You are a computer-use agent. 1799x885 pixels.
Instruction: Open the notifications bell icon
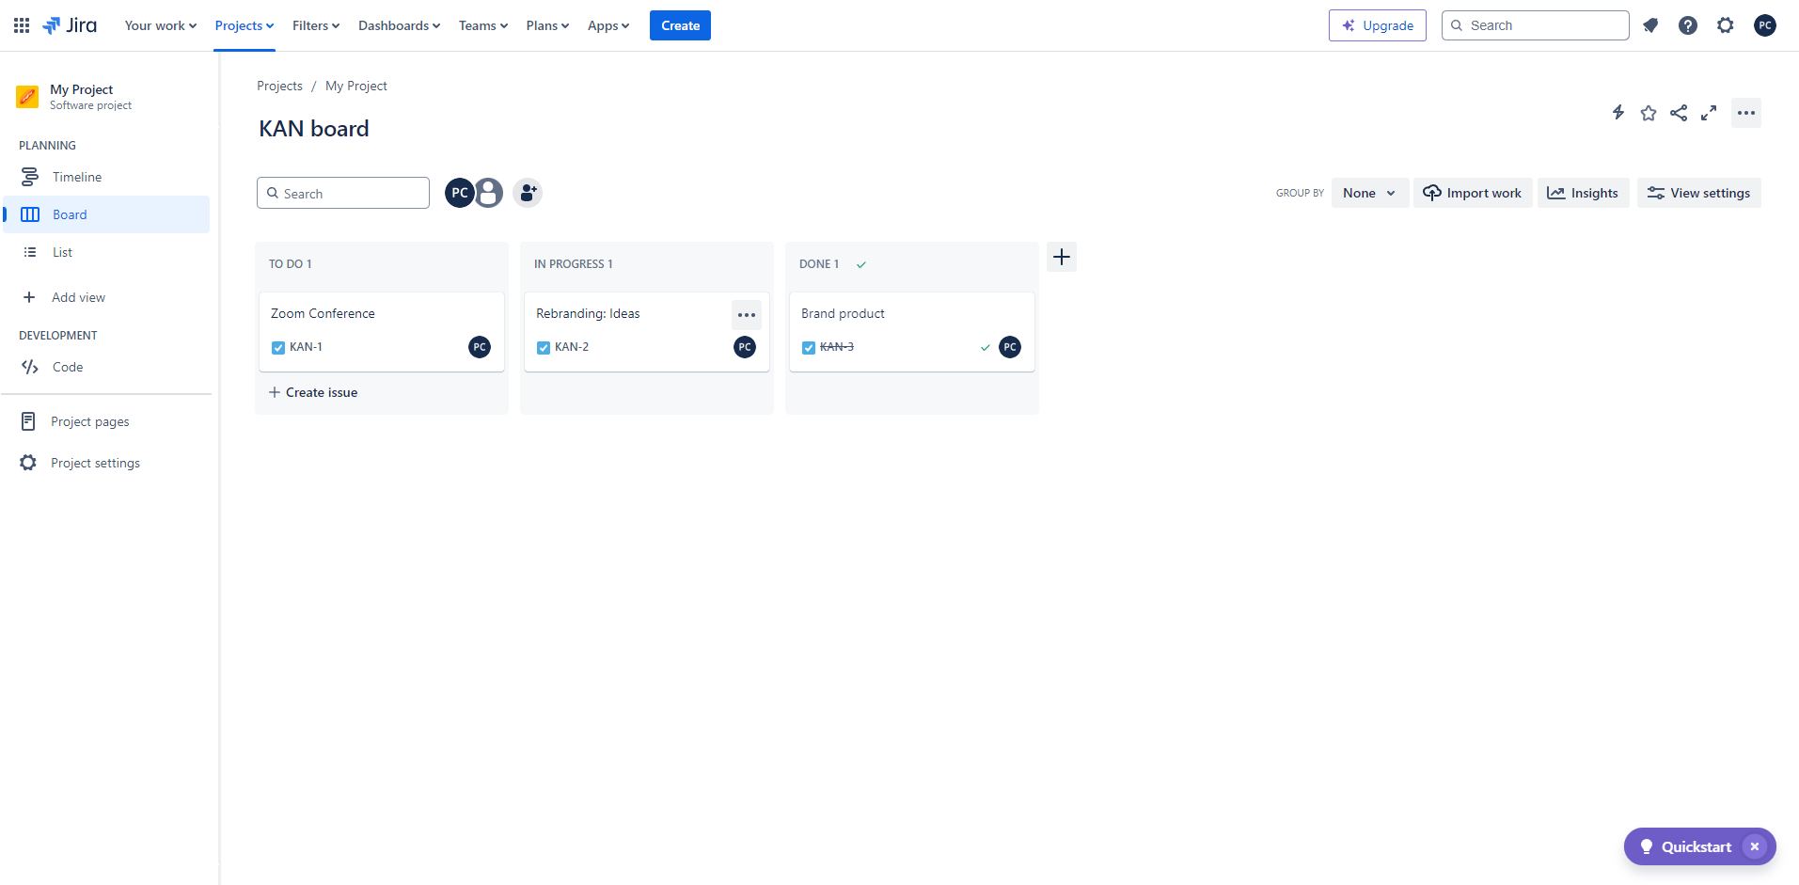pyautogui.click(x=1650, y=25)
